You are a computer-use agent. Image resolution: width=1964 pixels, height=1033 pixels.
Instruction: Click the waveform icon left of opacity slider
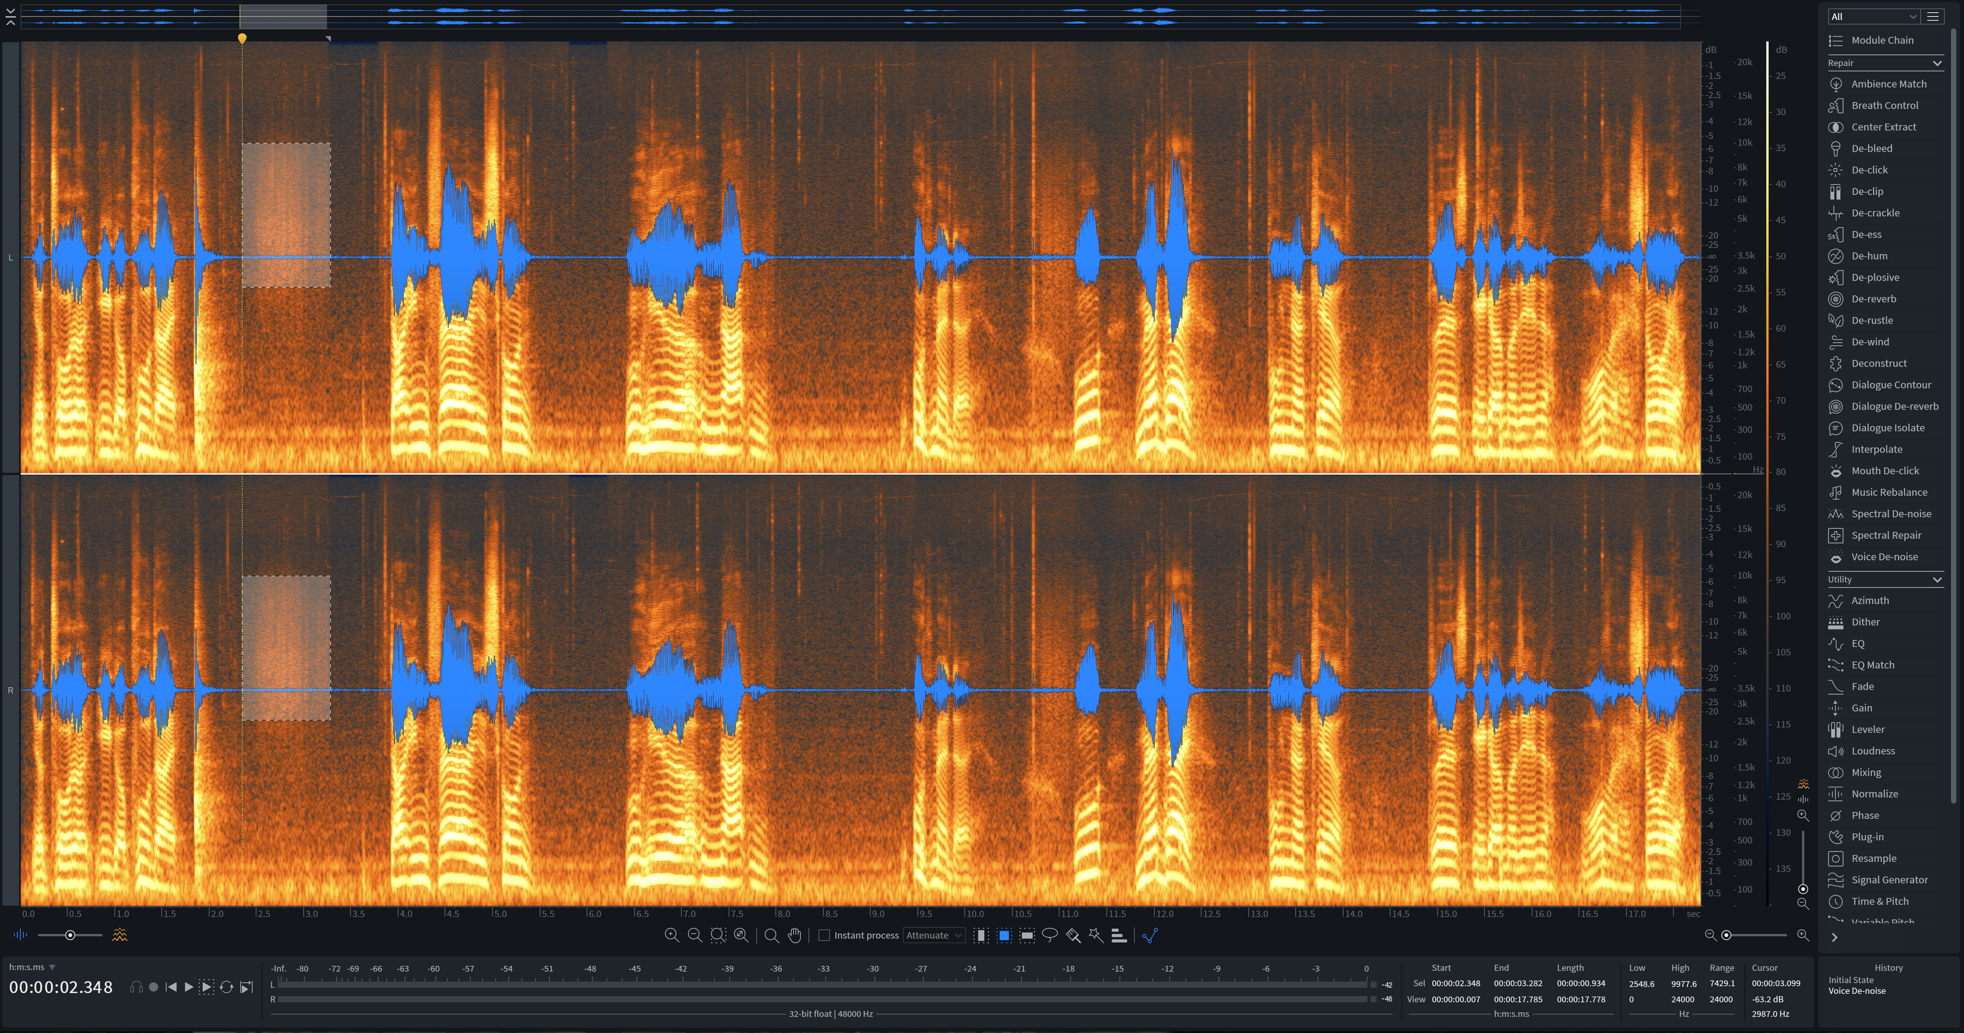pos(20,935)
